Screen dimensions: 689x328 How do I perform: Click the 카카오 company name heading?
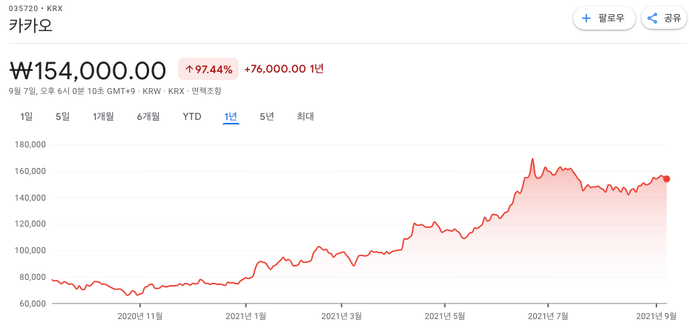click(30, 25)
